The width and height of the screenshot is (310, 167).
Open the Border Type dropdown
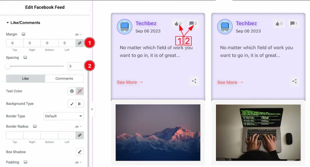coord(63,116)
